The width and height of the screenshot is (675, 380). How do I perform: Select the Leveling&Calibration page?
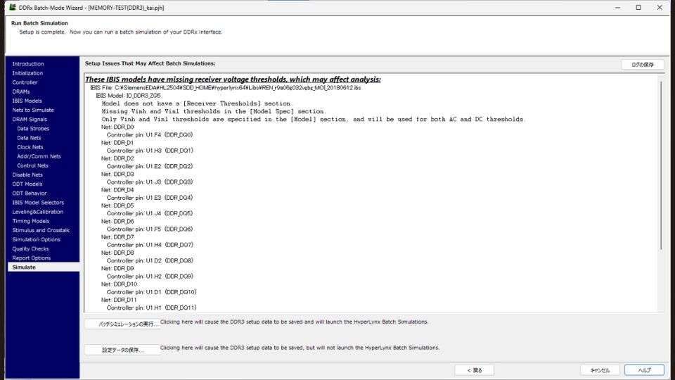click(x=37, y=212)
